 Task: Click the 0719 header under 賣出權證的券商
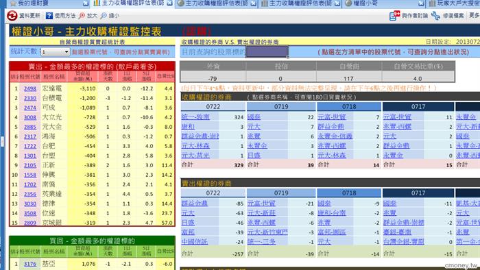pos(281,193)
